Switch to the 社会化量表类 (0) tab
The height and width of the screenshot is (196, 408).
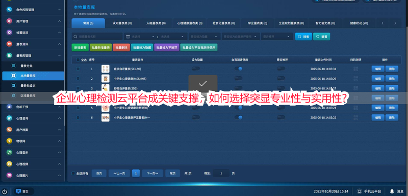coord(223,23)
